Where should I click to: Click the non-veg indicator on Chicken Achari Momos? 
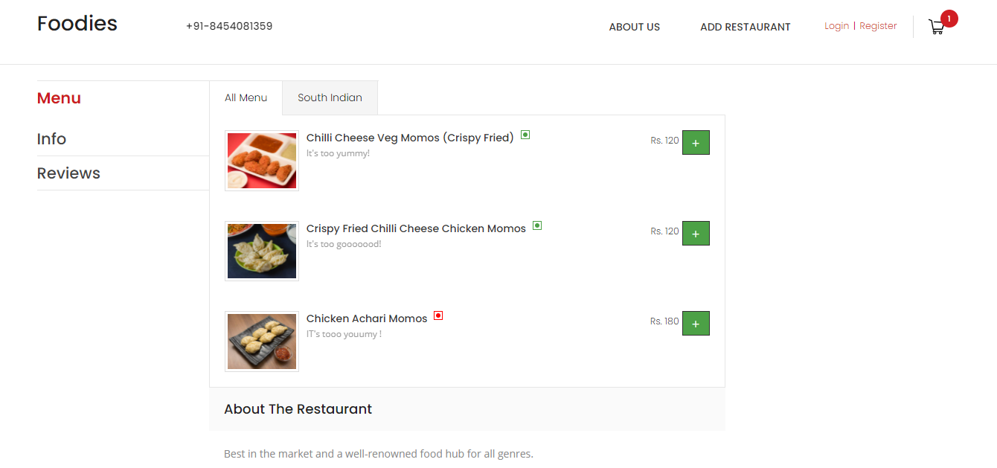click(437, 315)
